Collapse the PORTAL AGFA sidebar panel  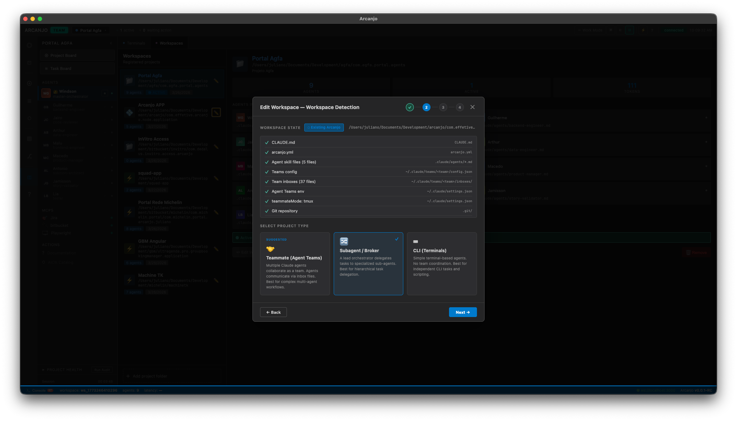[x=111, y=43]
